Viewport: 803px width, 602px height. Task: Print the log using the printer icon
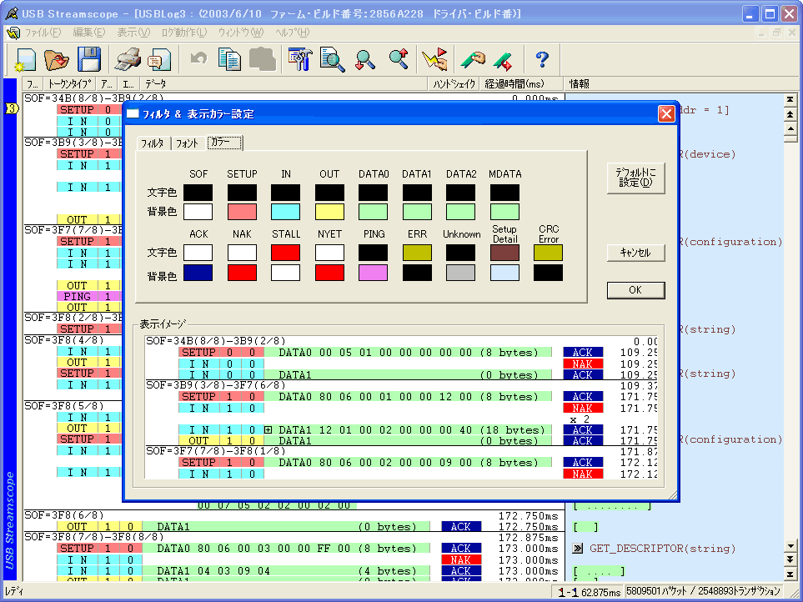tap(128, 60)
